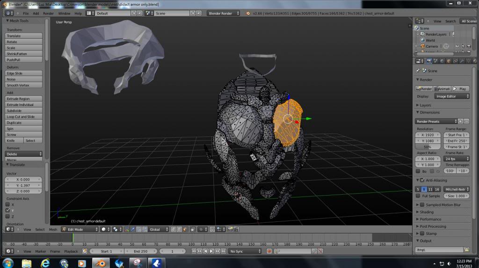Screen dimensions: 479x268
Task: Jump to the timeline start frame
Action: coord(194,251)
